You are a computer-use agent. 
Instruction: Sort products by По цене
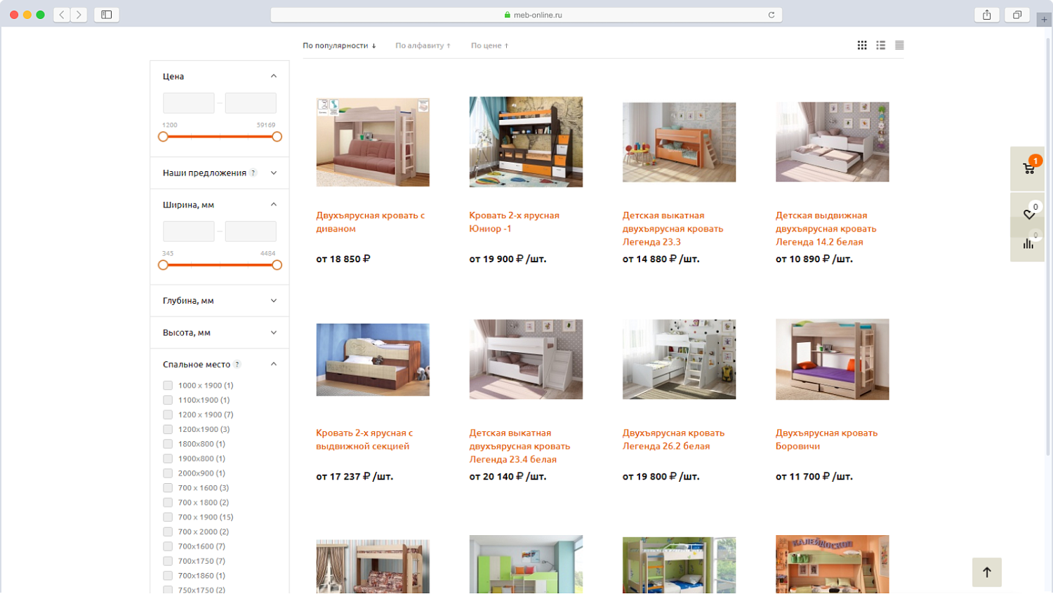click(489, 46)
